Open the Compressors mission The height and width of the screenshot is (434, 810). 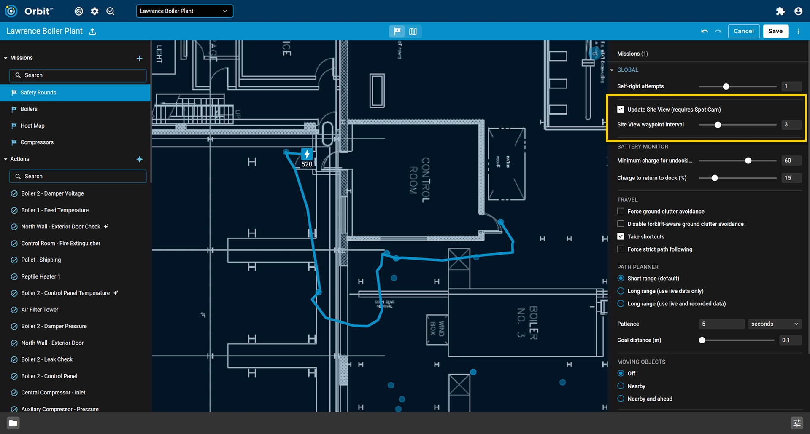(75, 142)
